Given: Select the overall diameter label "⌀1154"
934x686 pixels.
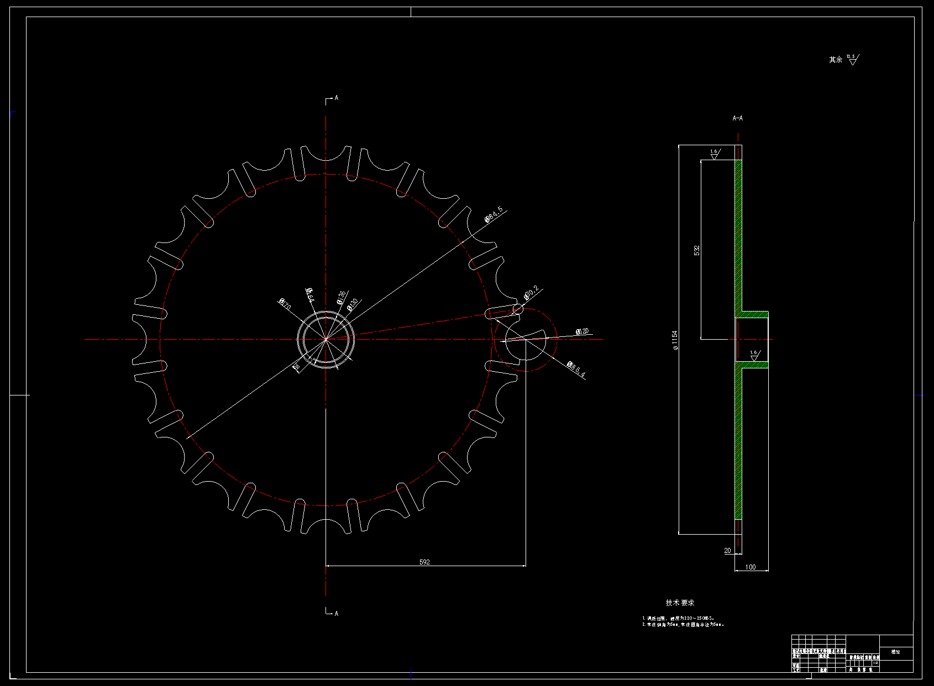Looking at the screenshot, I should [x=674, y=341].
